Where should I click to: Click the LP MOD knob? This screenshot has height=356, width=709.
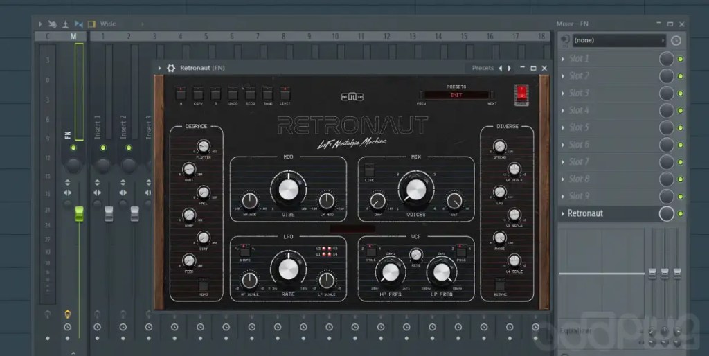[x=327, y=201]
